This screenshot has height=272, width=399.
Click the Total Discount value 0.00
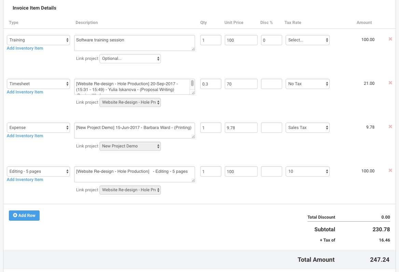[x=386, y=217]
